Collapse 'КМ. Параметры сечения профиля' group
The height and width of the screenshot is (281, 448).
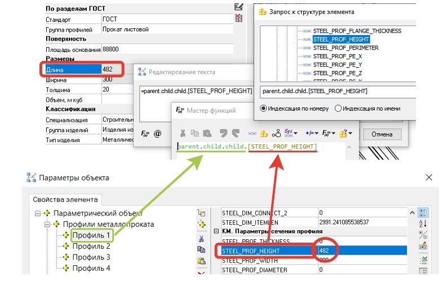click(217, 231)
